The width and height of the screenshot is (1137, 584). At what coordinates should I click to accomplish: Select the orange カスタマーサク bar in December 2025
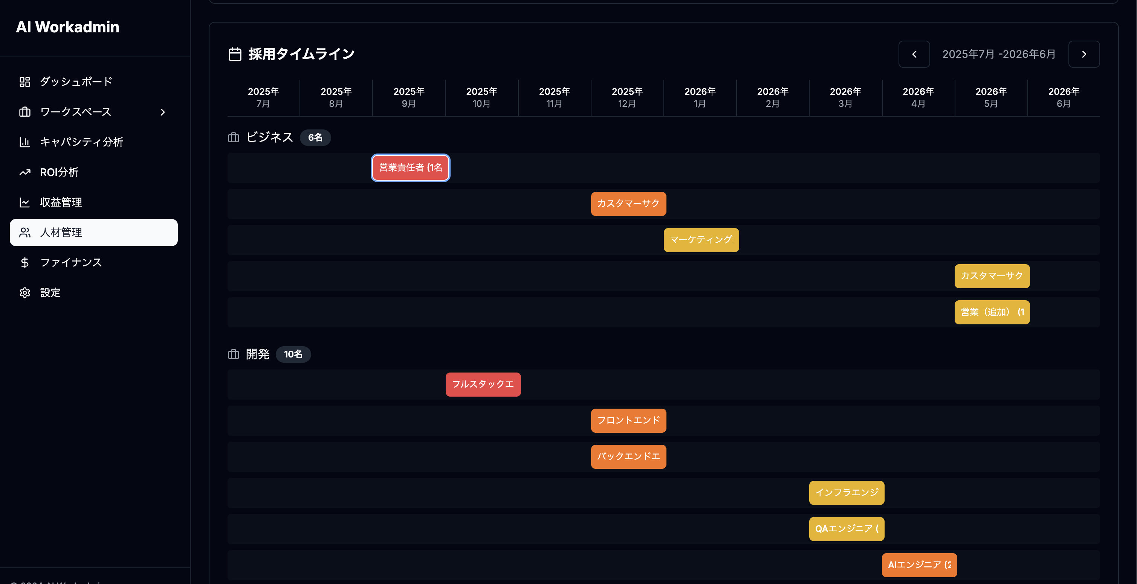coord(628,204)
